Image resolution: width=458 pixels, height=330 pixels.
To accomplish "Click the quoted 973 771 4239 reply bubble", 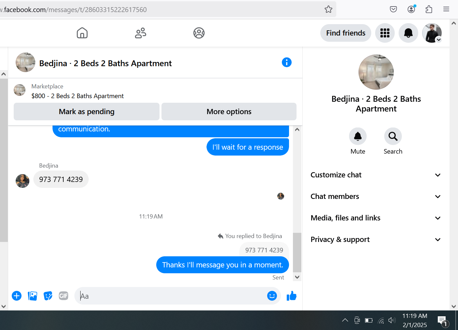I will pyautogui.click(x=264, y=250).
